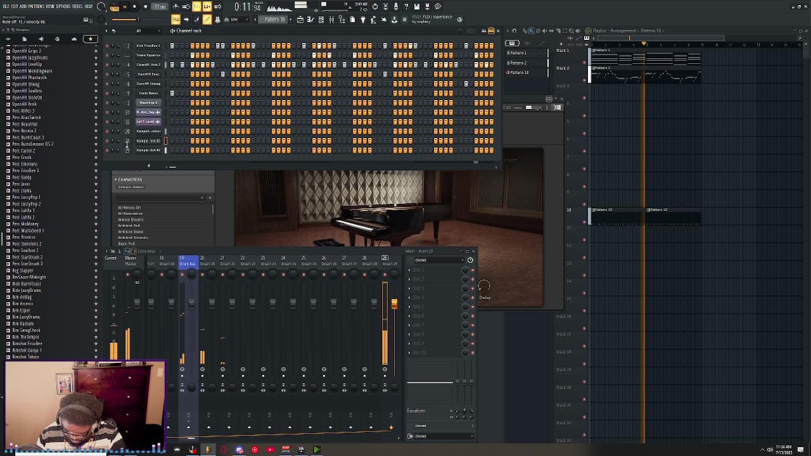Open the mixer from the top toolbar

[x=331, y=20]
